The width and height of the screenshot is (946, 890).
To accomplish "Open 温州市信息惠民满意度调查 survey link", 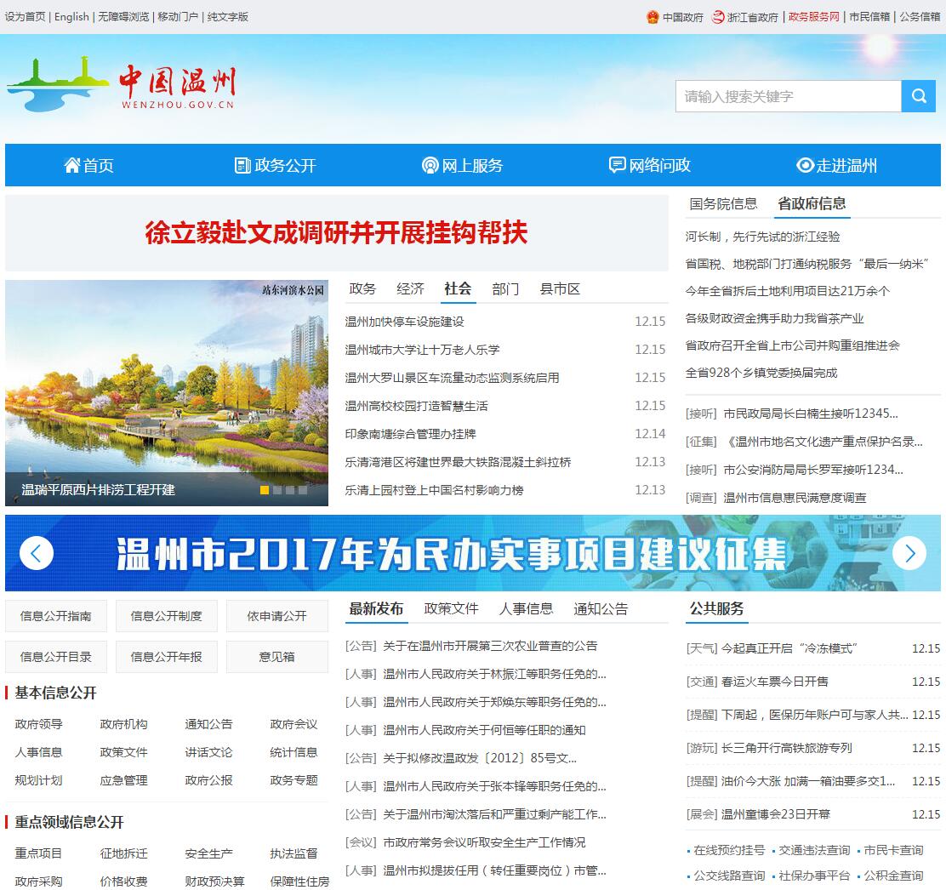I will [x=795, y=498].
